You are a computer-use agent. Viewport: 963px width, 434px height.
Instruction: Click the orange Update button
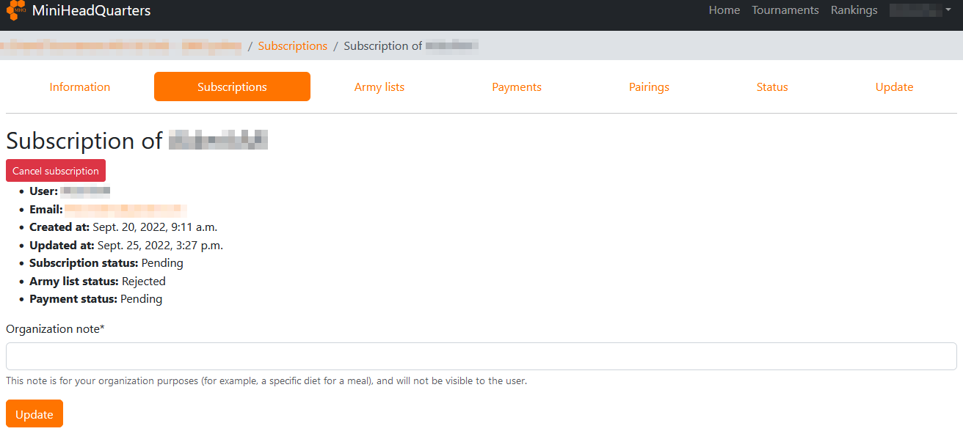[x=34, y=414]
